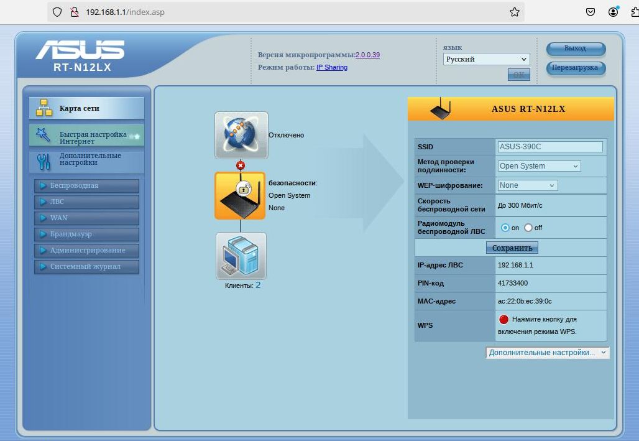
Task: Click the Сохранить save button
Action: coord(512,248)
